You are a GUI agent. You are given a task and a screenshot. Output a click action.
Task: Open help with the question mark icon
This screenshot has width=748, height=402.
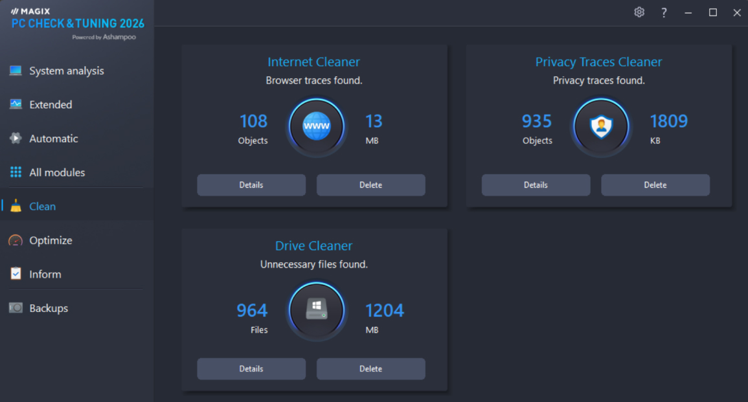[x=664, y=12]
